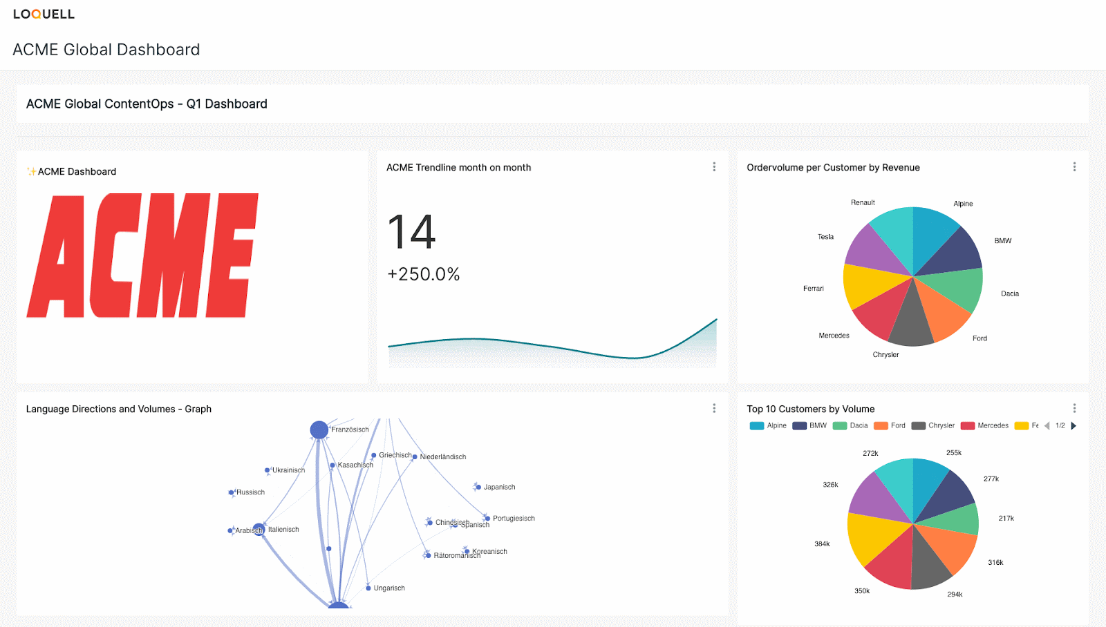Click the 1/2 legend page indicator
The width and height of the screenshot is (1106, 627).
[x=1060, y=426]
